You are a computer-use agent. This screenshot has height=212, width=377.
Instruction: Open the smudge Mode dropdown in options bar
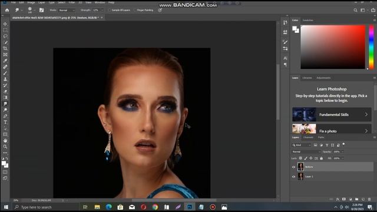[x=67, y=11]
